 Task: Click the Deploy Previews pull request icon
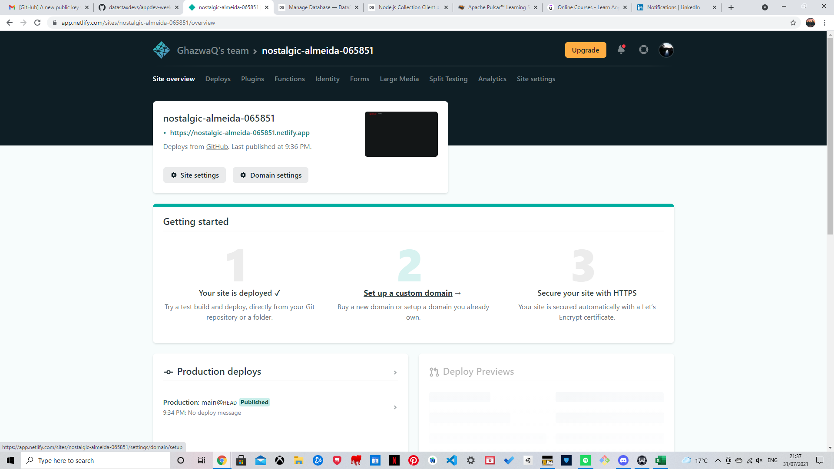point(434,372)
